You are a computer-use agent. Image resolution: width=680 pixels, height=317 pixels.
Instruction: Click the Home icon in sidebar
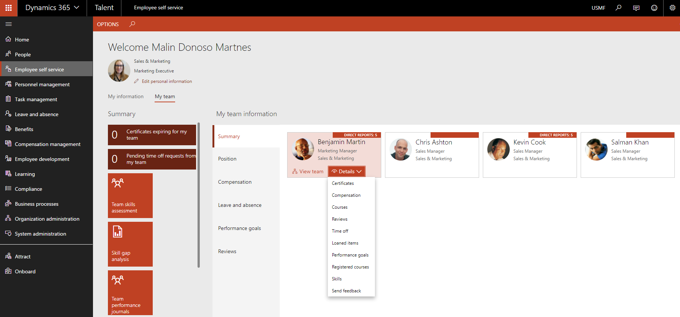point(8,39)
